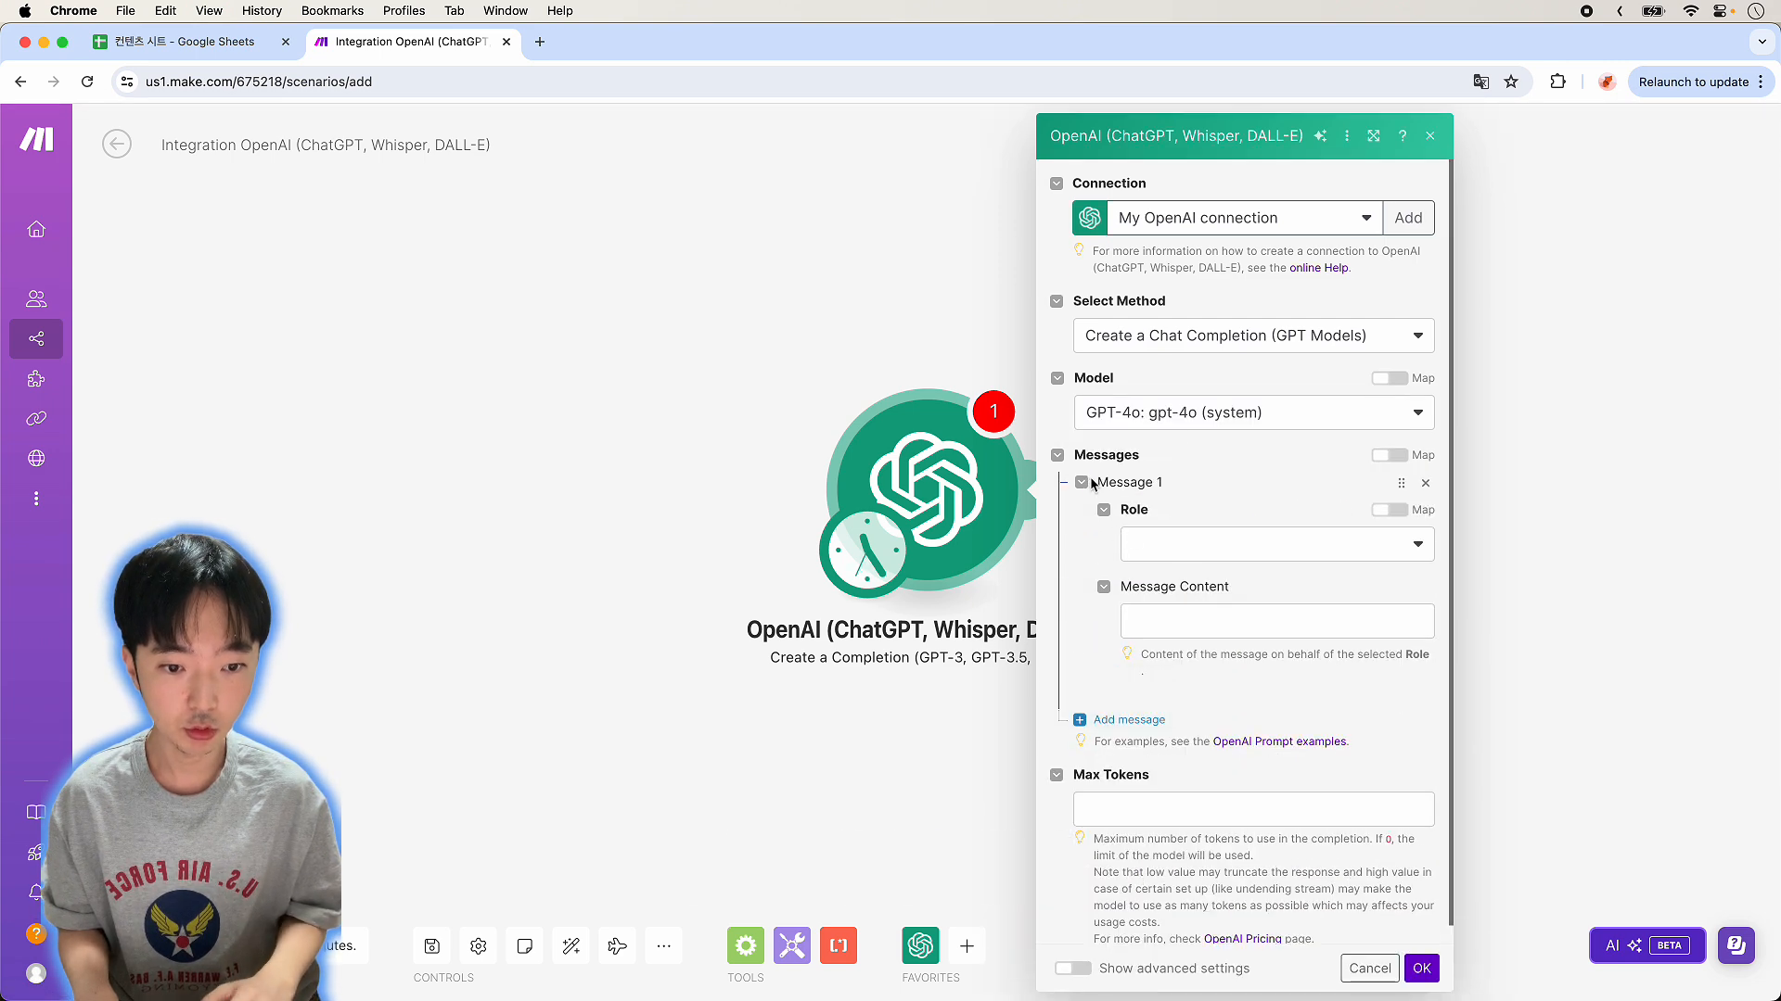The height and width of the screenshot is (1001, 1781).
Task: Click the Save scenario disk icon
Action: [431, 945]
